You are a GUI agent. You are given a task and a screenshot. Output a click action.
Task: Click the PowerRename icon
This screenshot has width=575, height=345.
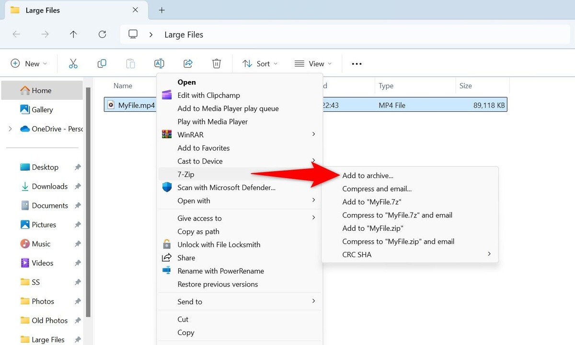click(x=167, y=271)
